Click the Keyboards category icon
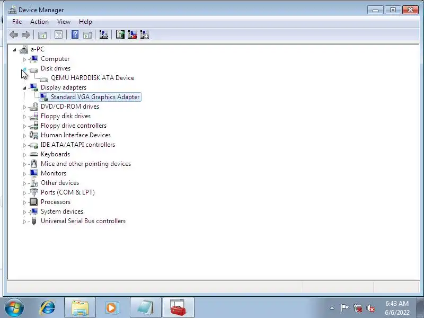 pos(34,154)
